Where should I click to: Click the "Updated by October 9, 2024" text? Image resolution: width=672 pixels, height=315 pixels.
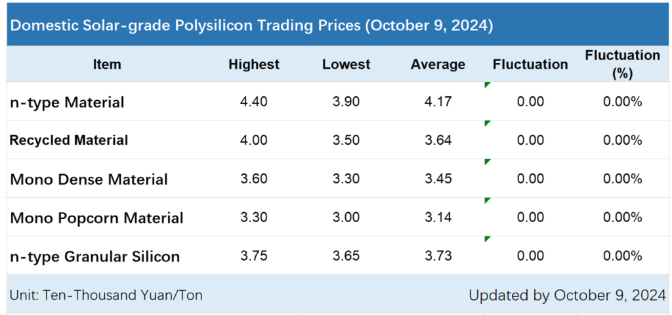click(x=567, y=295)
